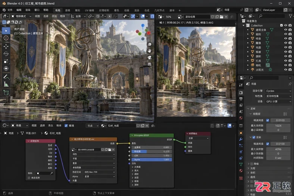
Task: Open the 物体模式 mode dropdown
Action: click(x=21, y=16)
